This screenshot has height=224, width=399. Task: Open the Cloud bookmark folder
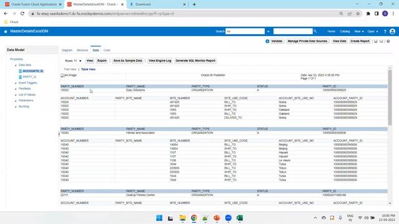[x=11, y=22]
